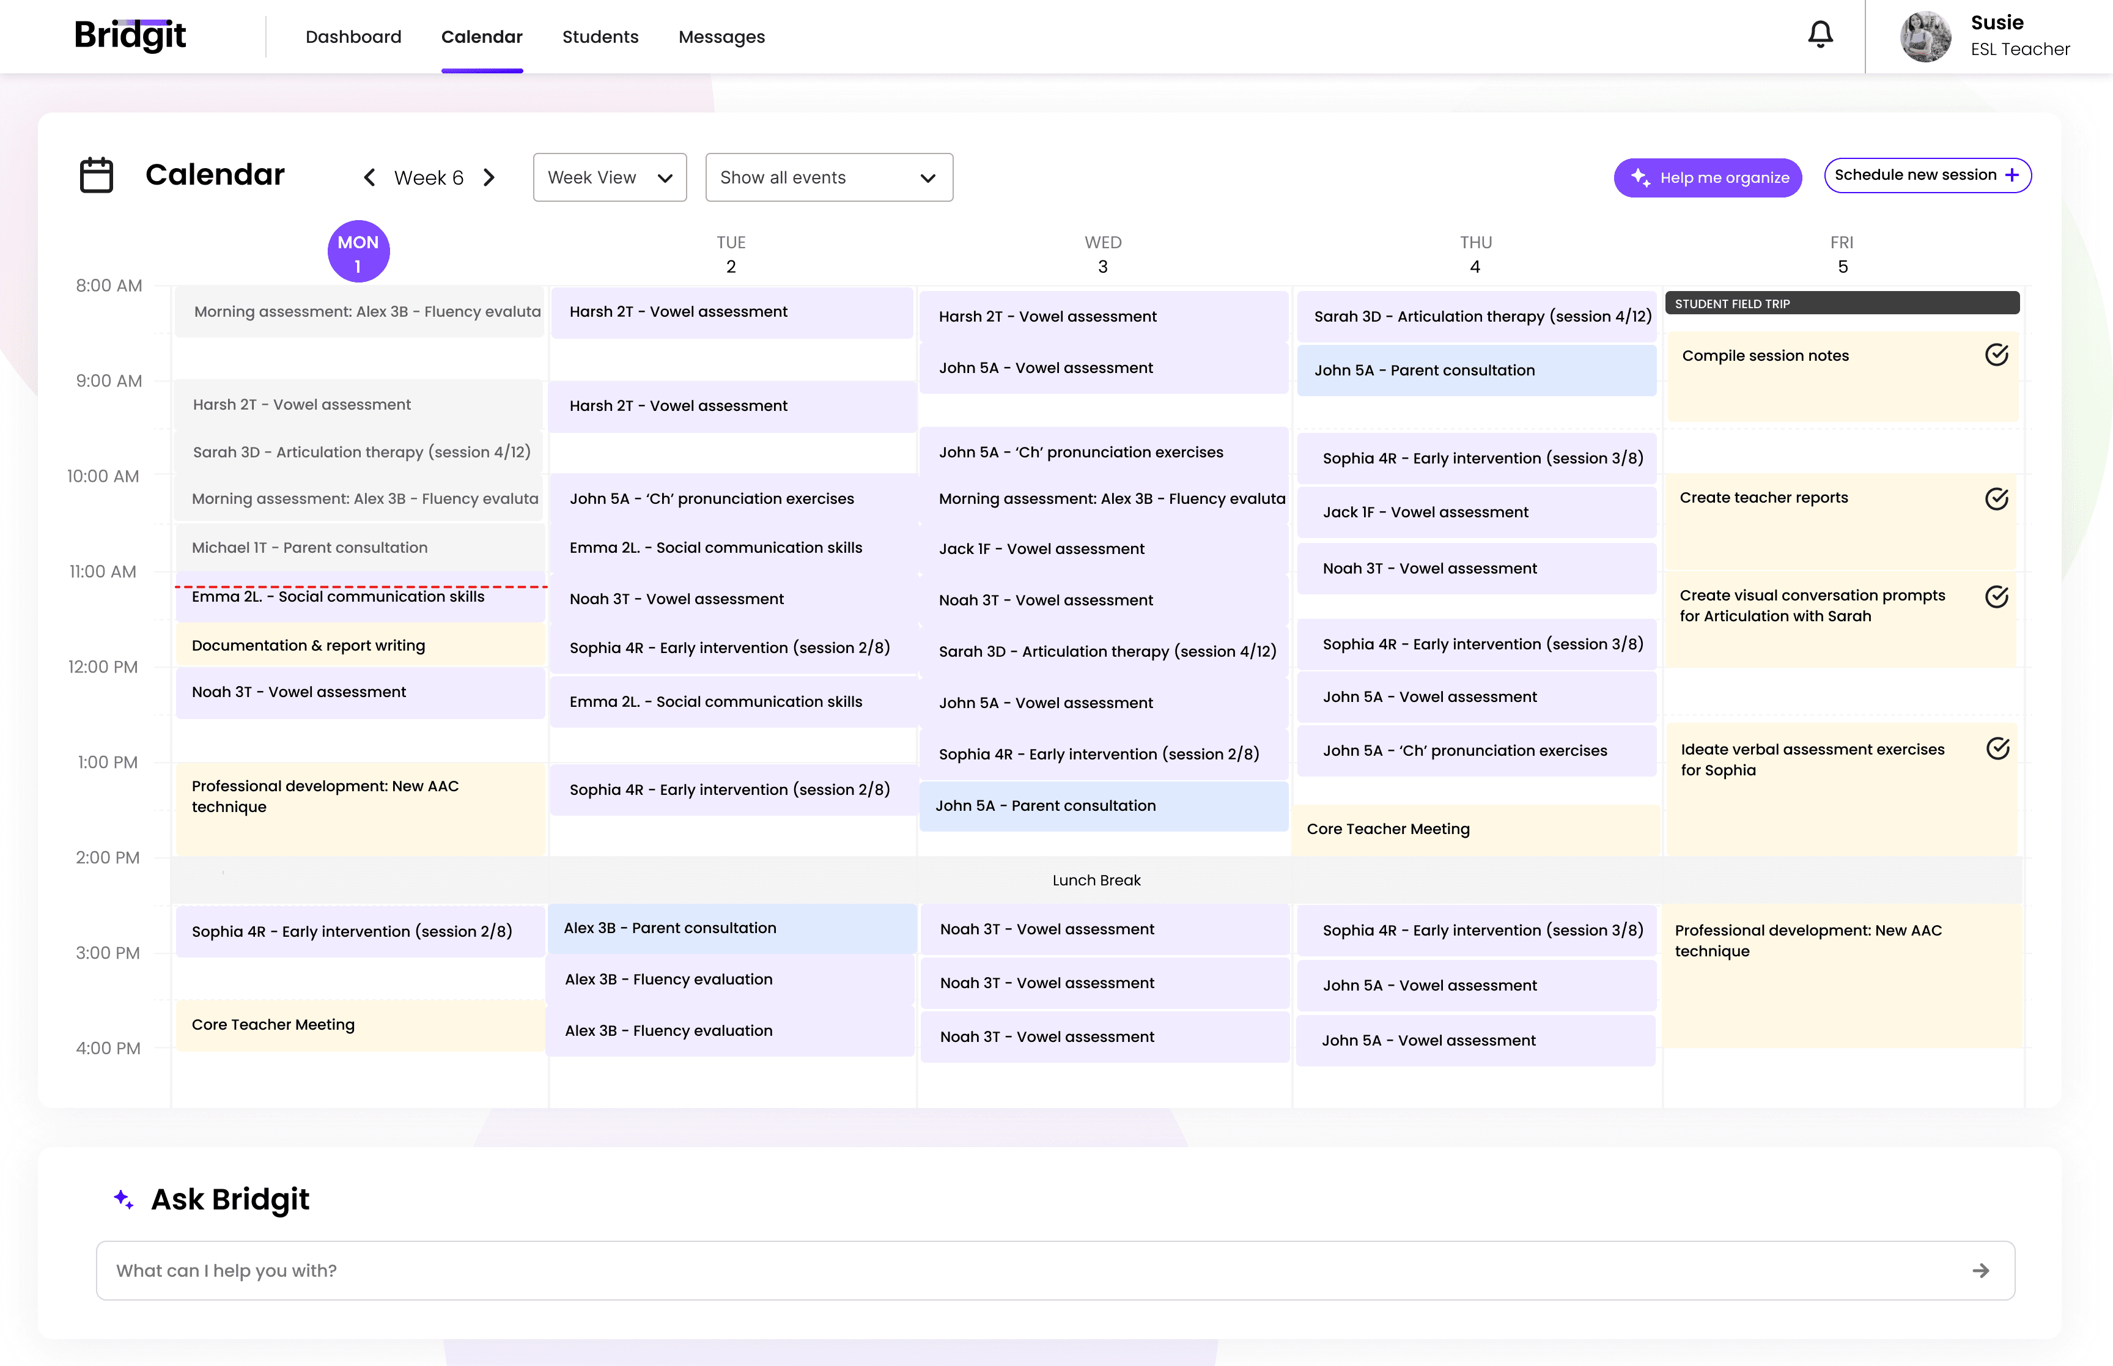The width and height of the screenshot is (2113, 1366).
Task: Go to next week with right chevron
Action: [489, 177]
